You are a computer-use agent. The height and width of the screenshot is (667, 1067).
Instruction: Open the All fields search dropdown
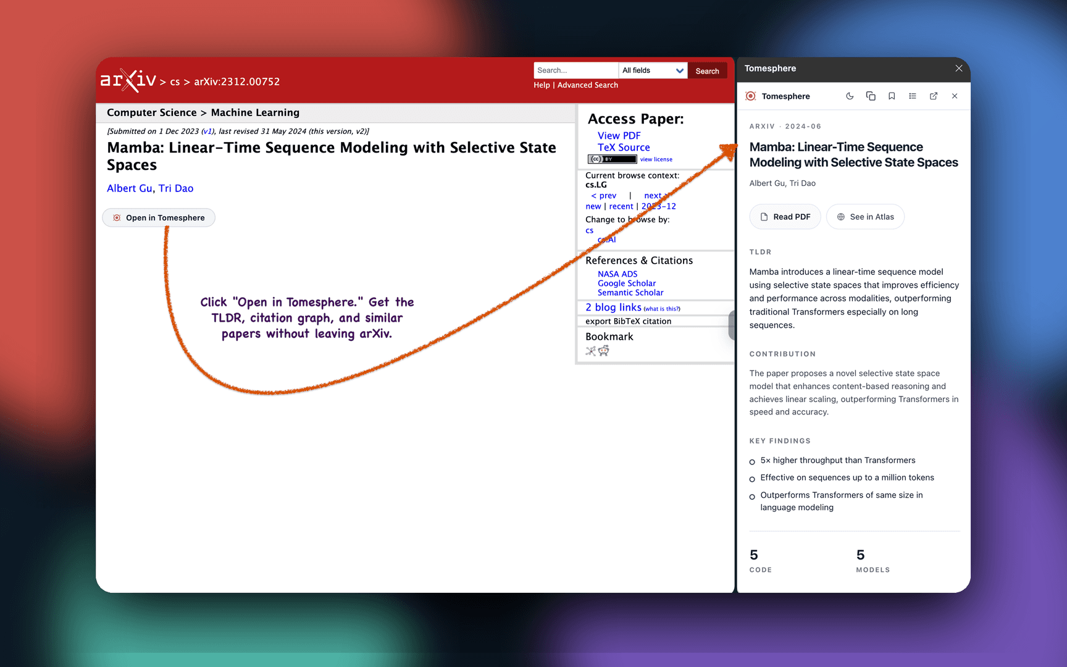653,70
